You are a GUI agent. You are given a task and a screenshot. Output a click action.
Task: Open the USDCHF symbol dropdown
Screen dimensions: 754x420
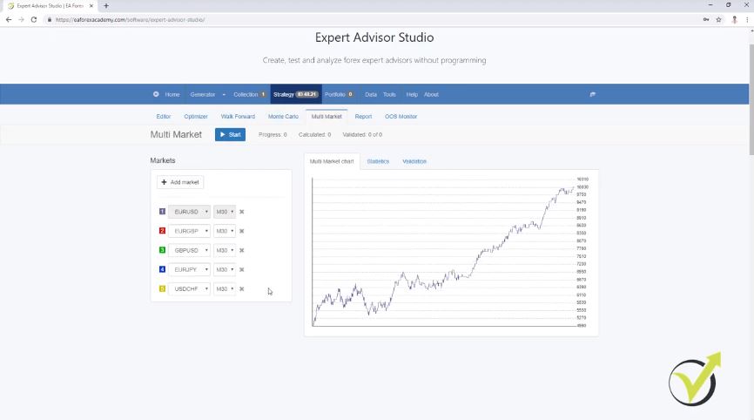pos(189,288)
